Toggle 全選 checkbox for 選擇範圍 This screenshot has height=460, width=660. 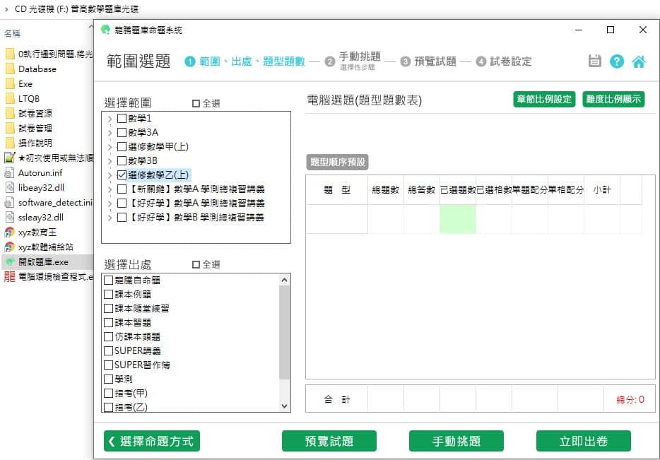(196, 104)
